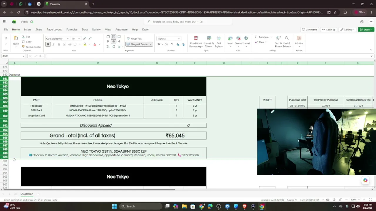Open the font name dropdown

click(x=68, y=39)
